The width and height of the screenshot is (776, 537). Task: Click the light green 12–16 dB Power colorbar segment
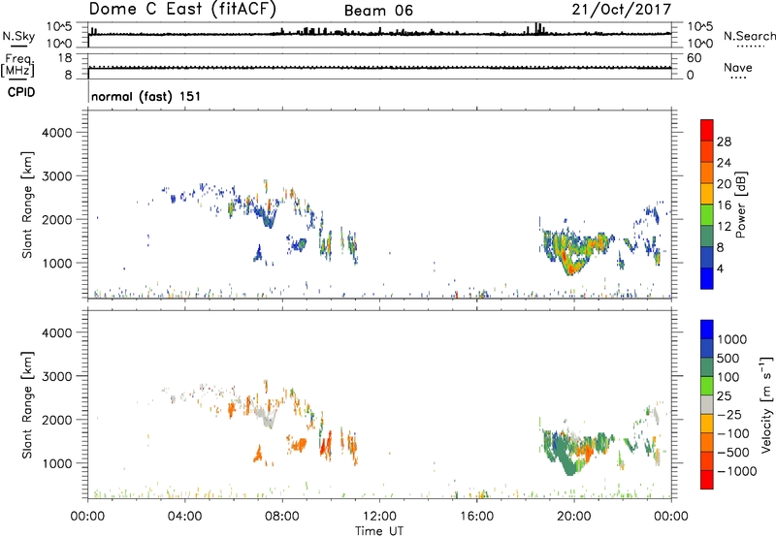(707, 215)
